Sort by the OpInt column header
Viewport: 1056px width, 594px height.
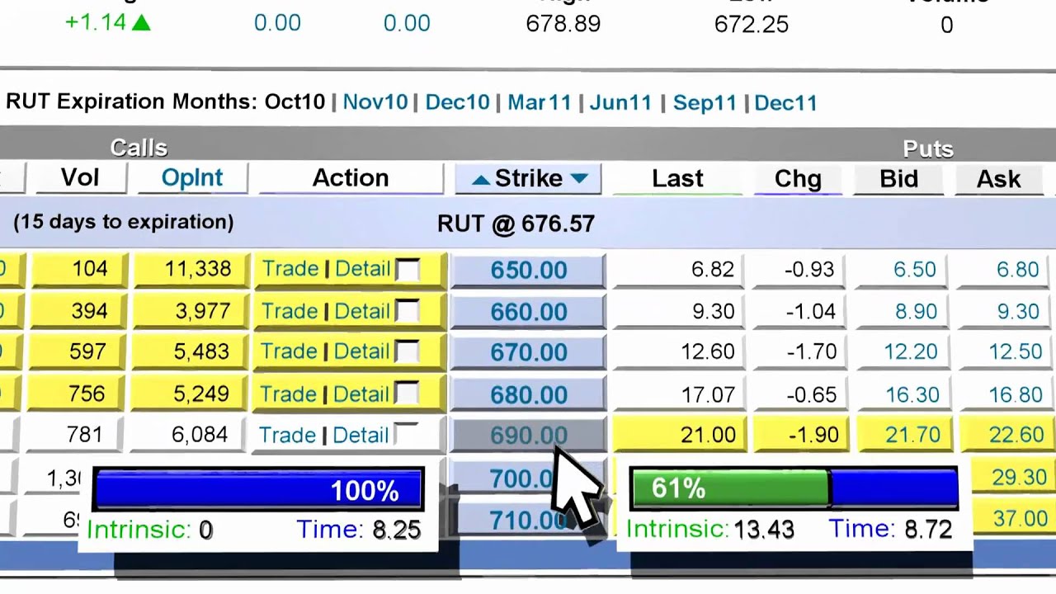tap(192, 178)
